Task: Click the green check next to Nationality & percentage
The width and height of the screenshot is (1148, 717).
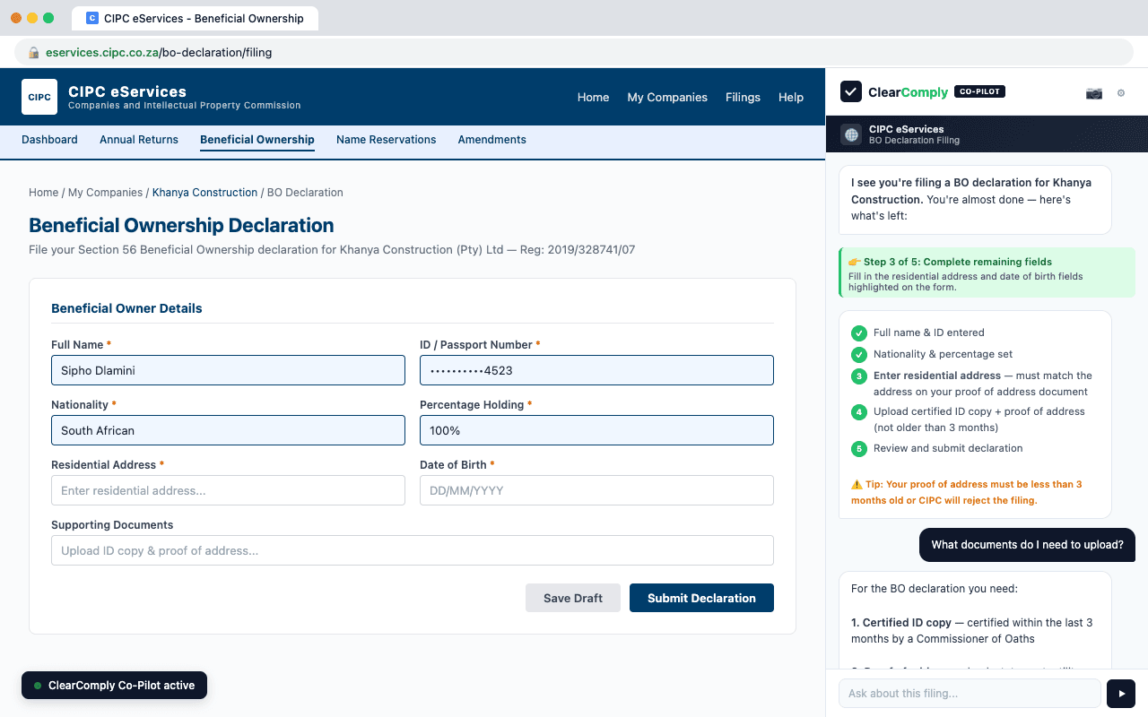Action: click(859, 354)
